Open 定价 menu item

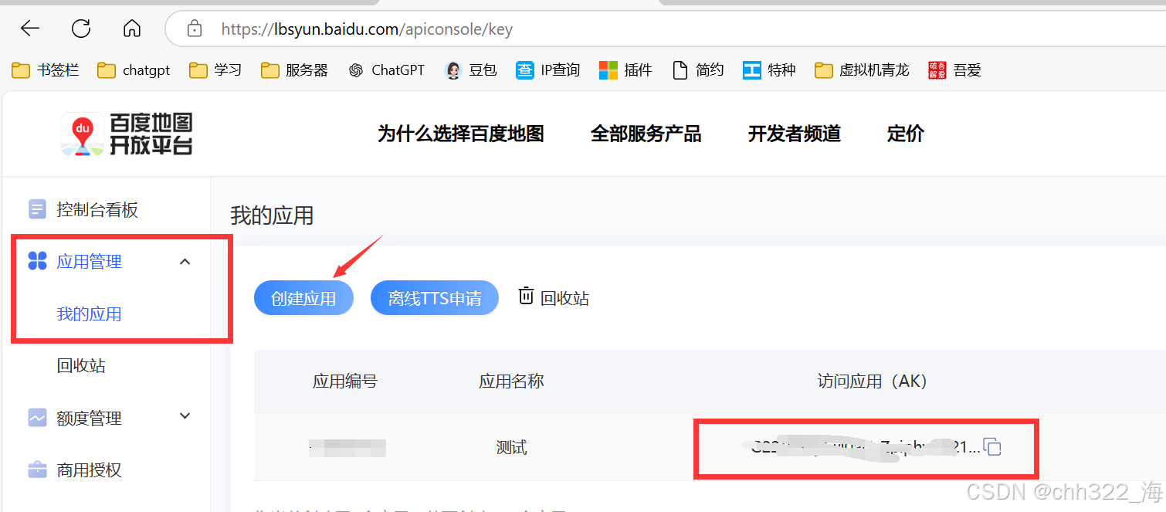pos(906,134)
